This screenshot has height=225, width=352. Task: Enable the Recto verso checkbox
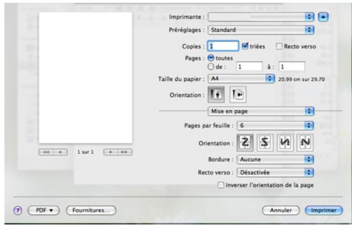pyautogui.click(x=279, y=47)
